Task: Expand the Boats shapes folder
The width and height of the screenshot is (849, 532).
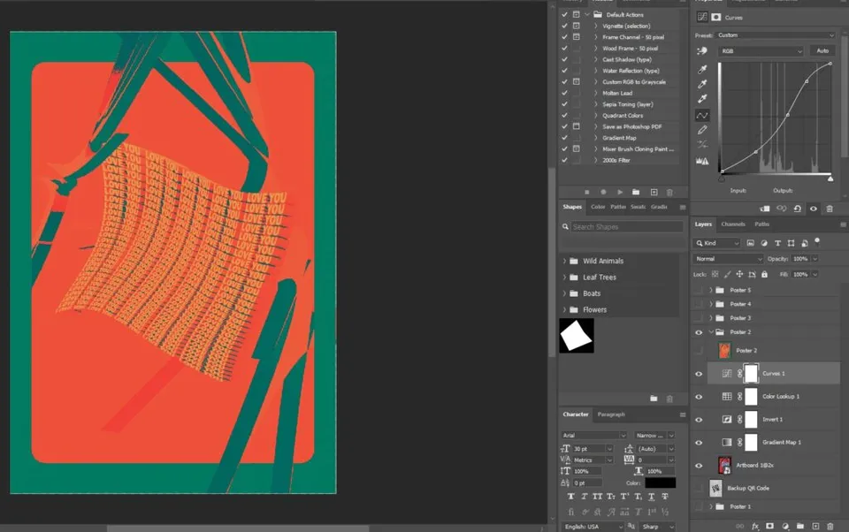Action: tap(564, 293)
